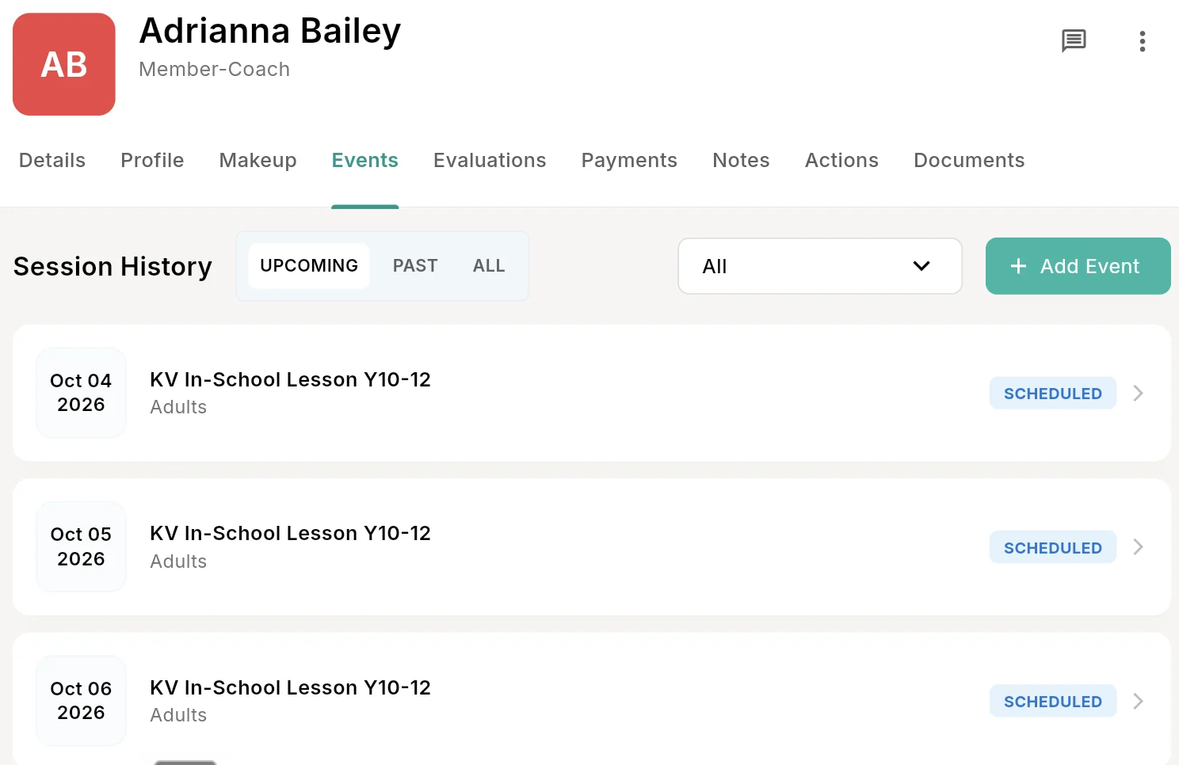Click the AB profile avatar
The width and height of the screenshot is (1179, 765).
pos(64,64)
